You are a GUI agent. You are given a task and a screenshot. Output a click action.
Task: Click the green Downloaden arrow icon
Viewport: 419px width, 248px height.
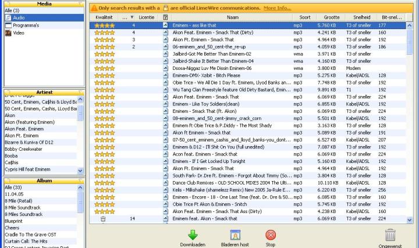tap(193, 235)
